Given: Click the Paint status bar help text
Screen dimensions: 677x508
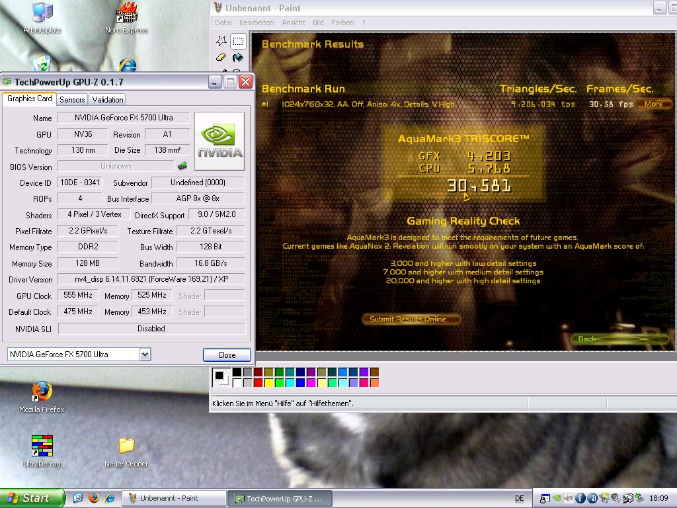Looking at the screenshot, I should pyautogui.click(x=283, y=403).
